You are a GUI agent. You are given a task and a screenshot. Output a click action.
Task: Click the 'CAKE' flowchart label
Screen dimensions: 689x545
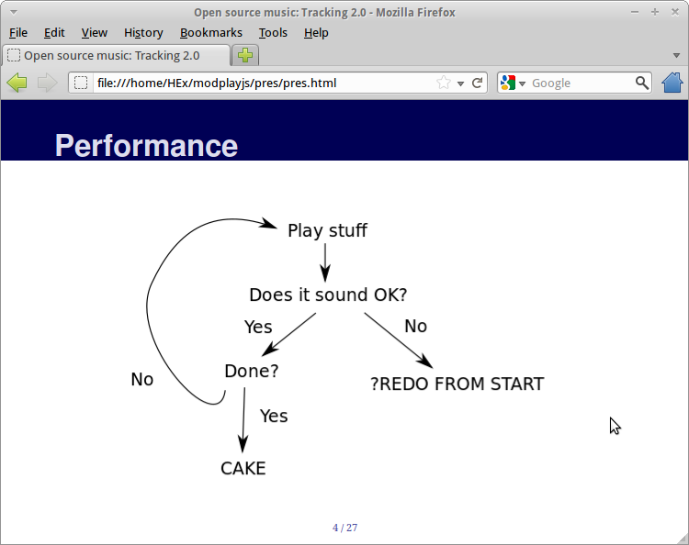point(243,469)
